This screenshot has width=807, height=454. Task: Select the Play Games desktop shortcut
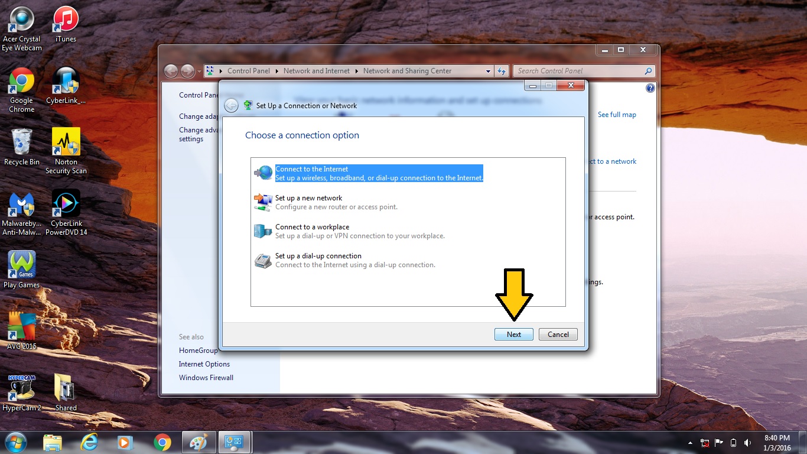pos(22,270)
